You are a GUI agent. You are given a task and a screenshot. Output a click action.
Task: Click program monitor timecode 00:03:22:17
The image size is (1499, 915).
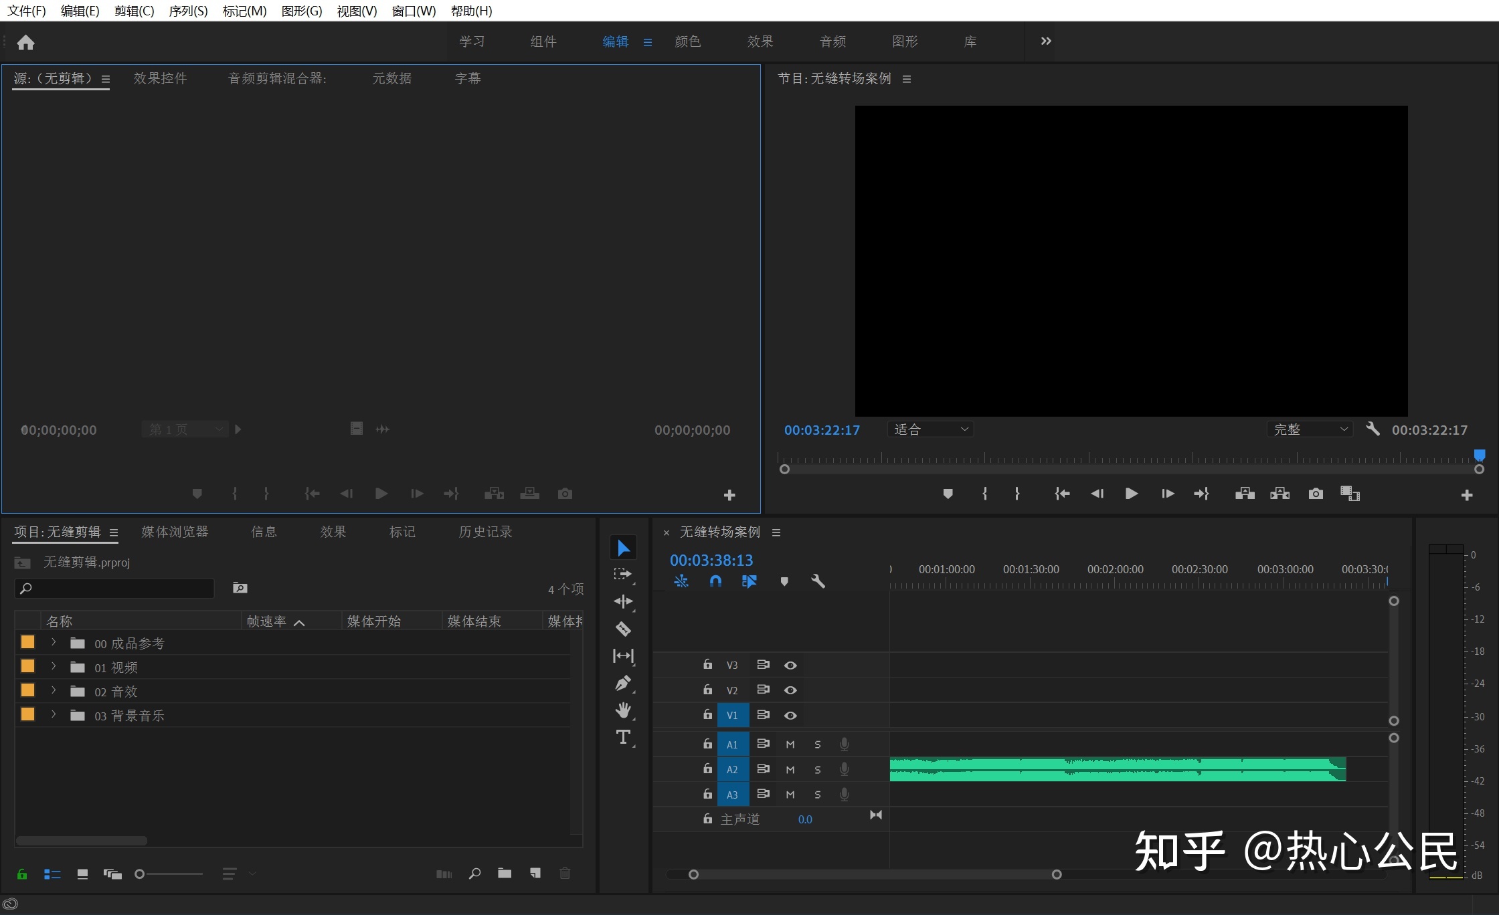pos(822,430)
